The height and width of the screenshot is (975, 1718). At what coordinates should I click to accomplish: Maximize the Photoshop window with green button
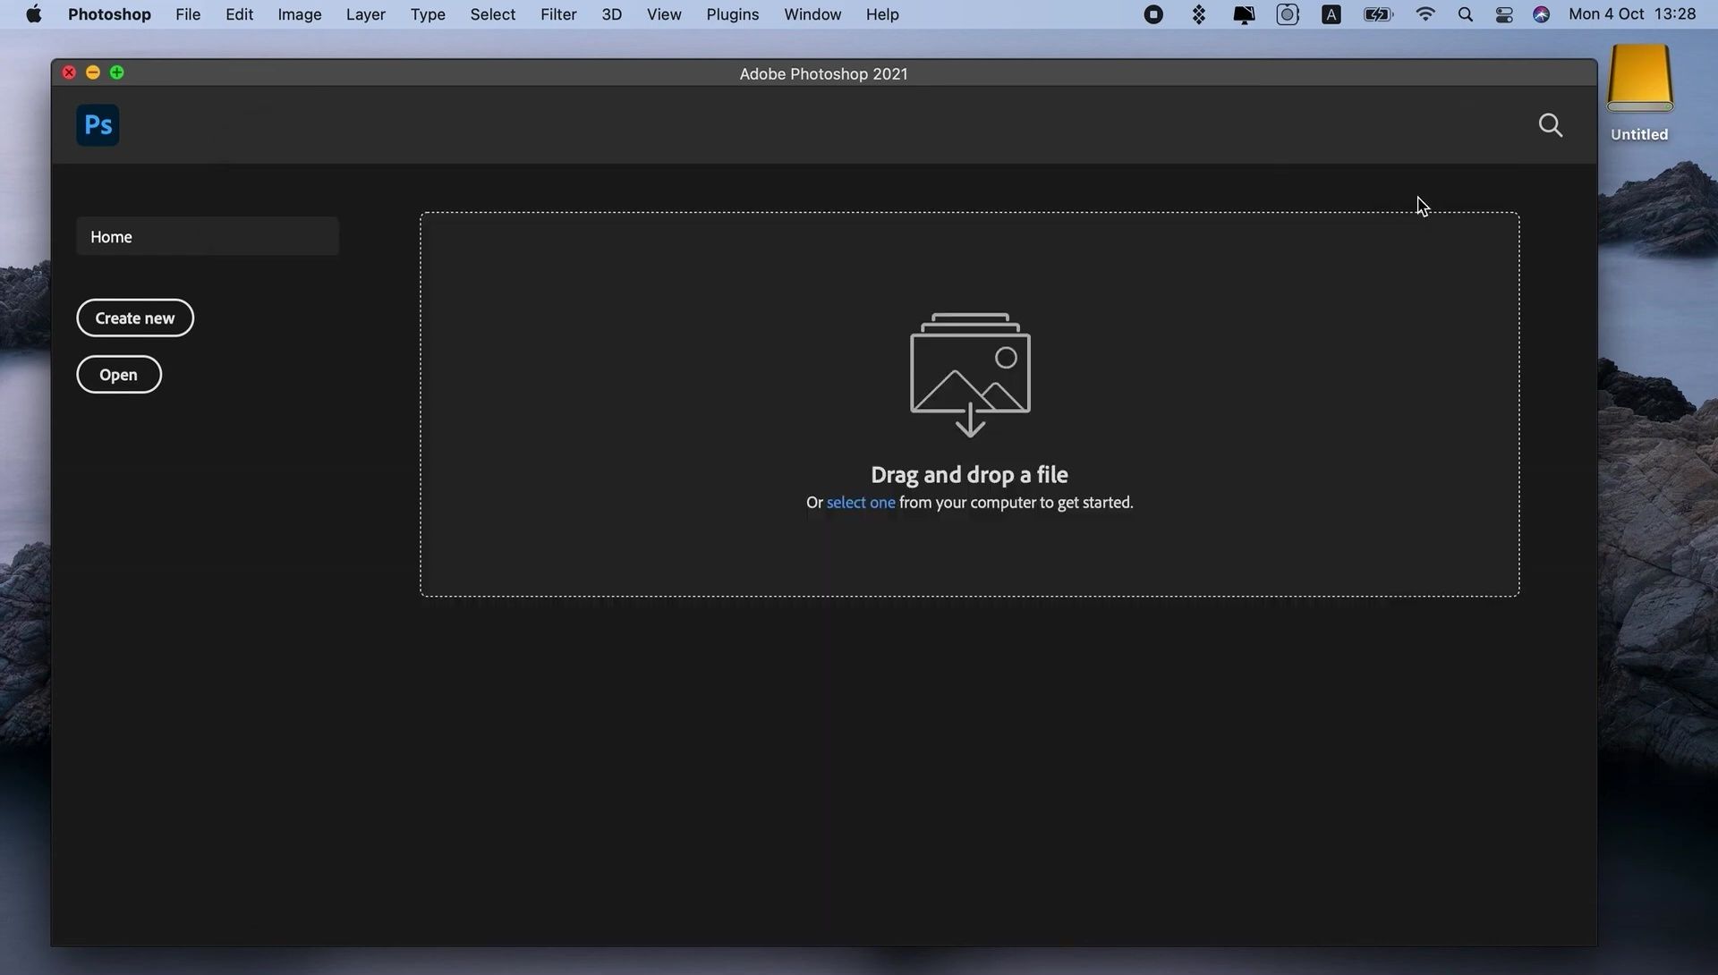[117, 72]
